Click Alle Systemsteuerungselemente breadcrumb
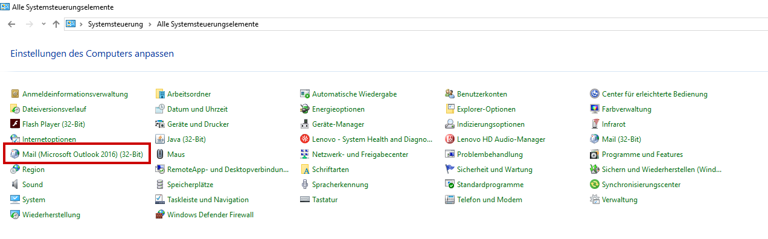Viewport: 768px width, 239px height. (208, 24)
